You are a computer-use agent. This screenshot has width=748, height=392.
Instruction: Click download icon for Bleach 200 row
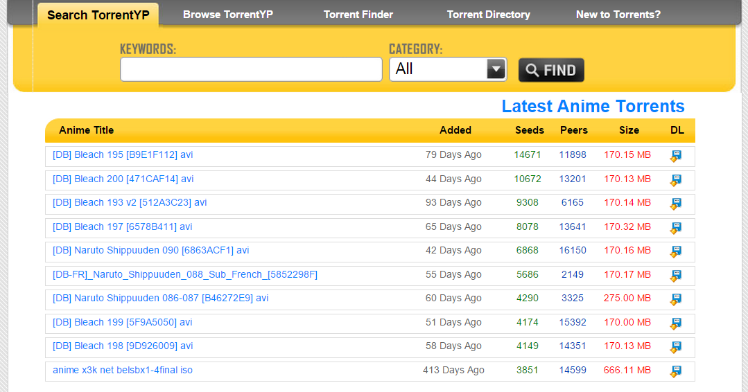click(x=676, y=180)
